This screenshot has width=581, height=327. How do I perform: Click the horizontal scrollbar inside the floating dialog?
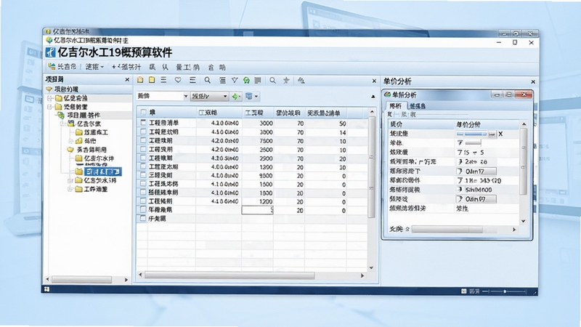click(447, 230)
